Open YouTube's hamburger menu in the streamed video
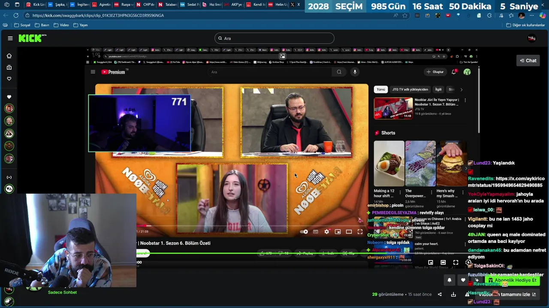Image resolution: width=549 pixels, height=308 pixels. pyautogui.click(x=93, y=72)
